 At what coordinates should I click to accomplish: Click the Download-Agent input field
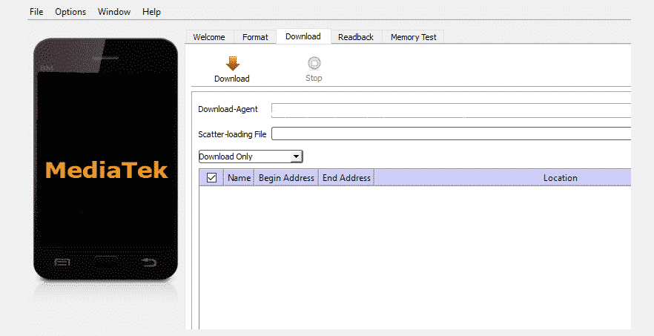pos(451,110)
